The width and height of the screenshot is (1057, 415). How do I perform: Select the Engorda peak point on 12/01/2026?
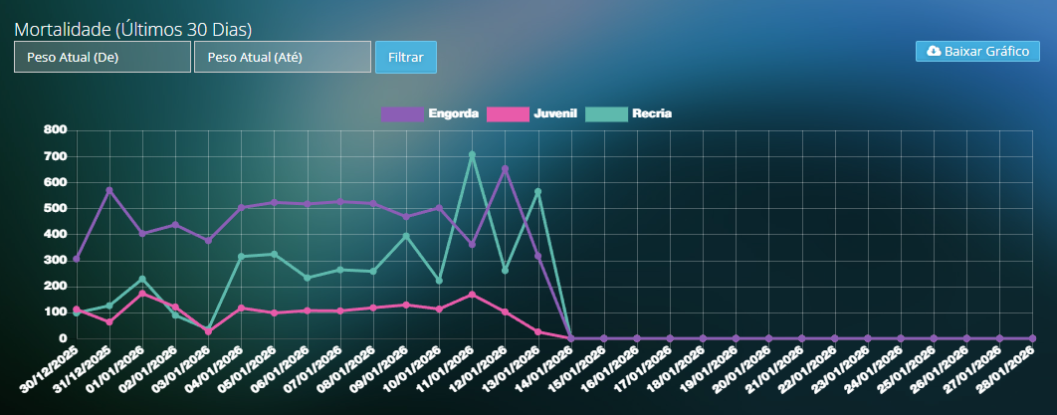point(505,169)
